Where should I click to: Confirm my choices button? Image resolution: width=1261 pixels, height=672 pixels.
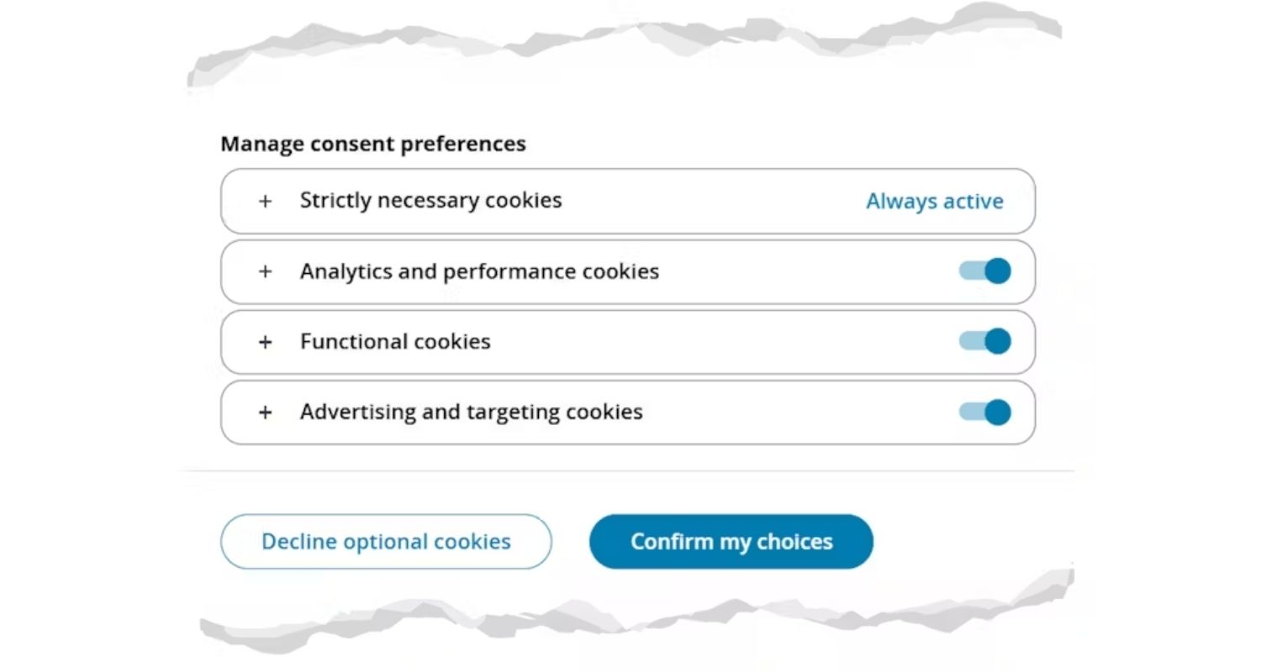click(x=731, y=542)
